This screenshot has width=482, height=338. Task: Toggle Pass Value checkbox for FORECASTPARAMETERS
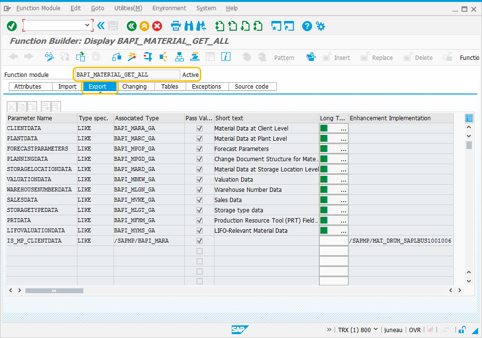coord(199,149)
